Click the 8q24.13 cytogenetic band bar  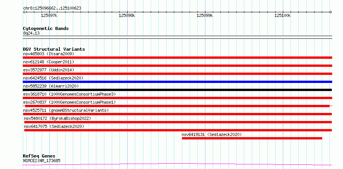(x=177, y=37)
